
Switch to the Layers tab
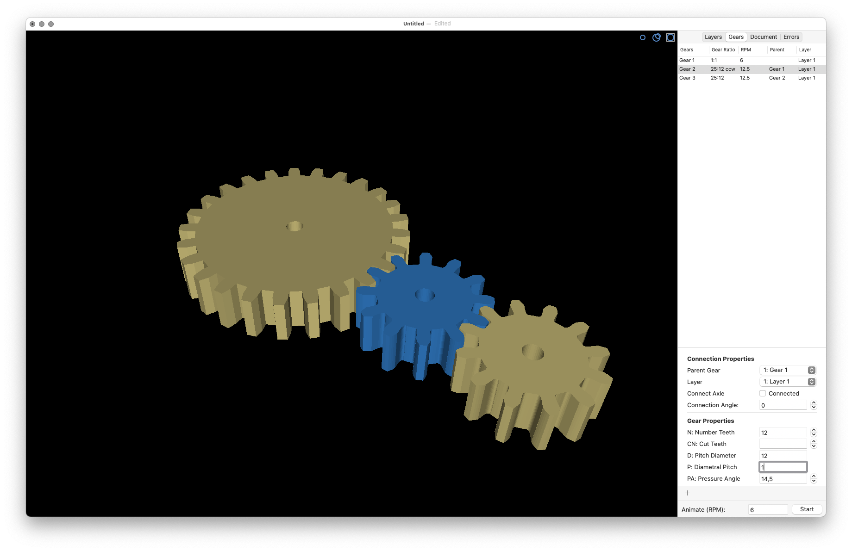coord(713,37)
